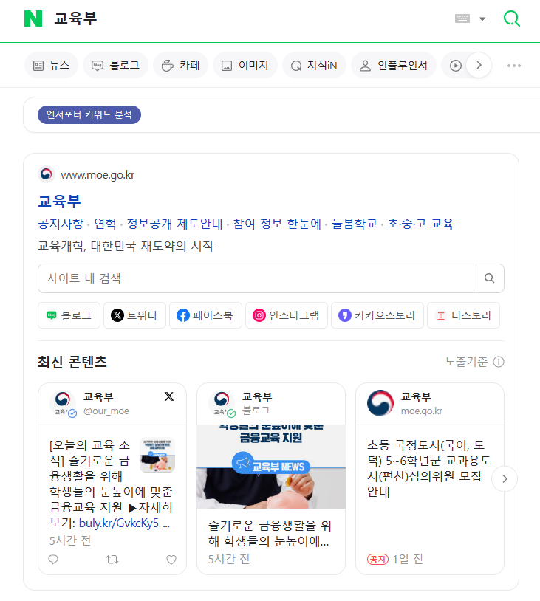Open the 블로그 channel button
The width and height of the screenshot is (540, 601).
click(x=69, y=315)
